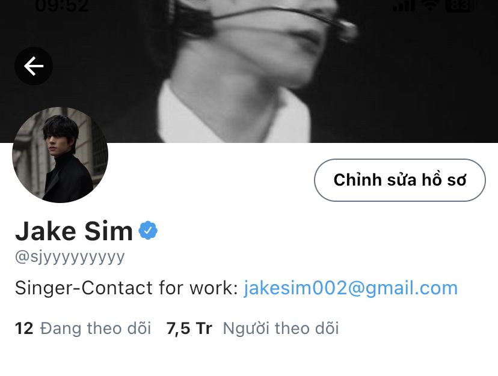Tap the blue verified badge
Viewport: 498px width, 376px height.
pyautogui.click(x=148, y=231)
